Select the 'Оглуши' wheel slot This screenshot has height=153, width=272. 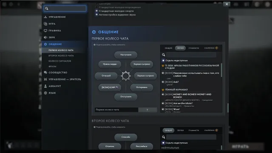pyautogui.click(x=106, y=76)
